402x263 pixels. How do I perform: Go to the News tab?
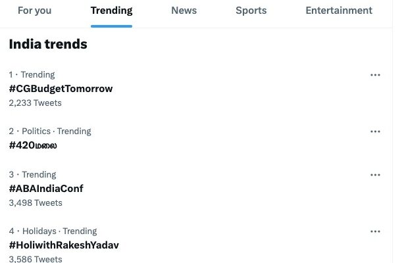[184, 11]
